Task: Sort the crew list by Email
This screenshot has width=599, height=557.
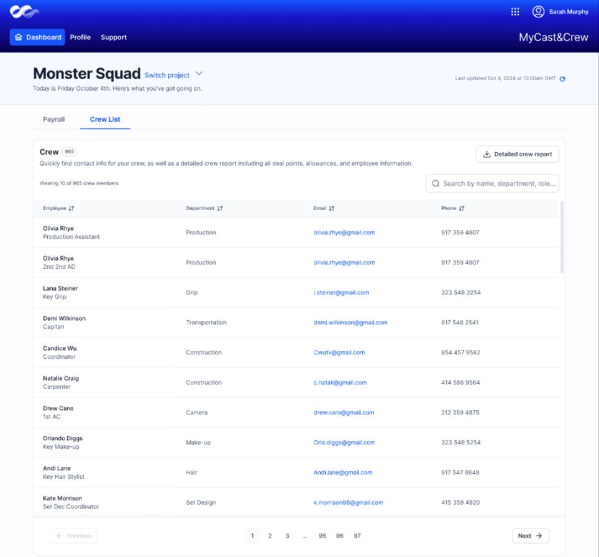Action: point(324,208)
